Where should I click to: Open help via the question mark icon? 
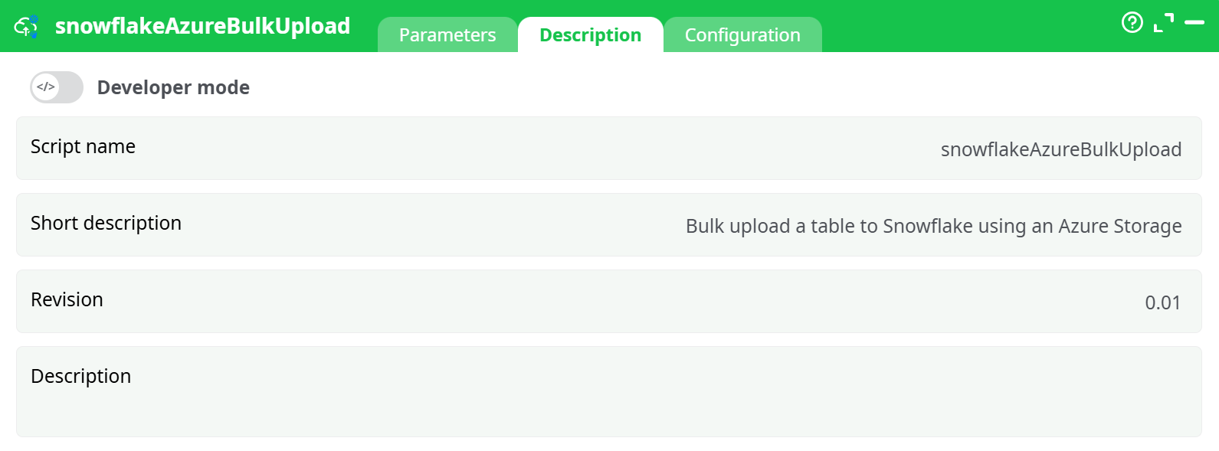pyautogui.click(x=1132, y=23)
